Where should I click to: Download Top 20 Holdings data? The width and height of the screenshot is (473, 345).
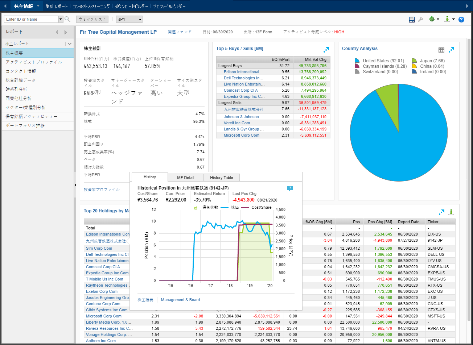click(x=452, y=212)
